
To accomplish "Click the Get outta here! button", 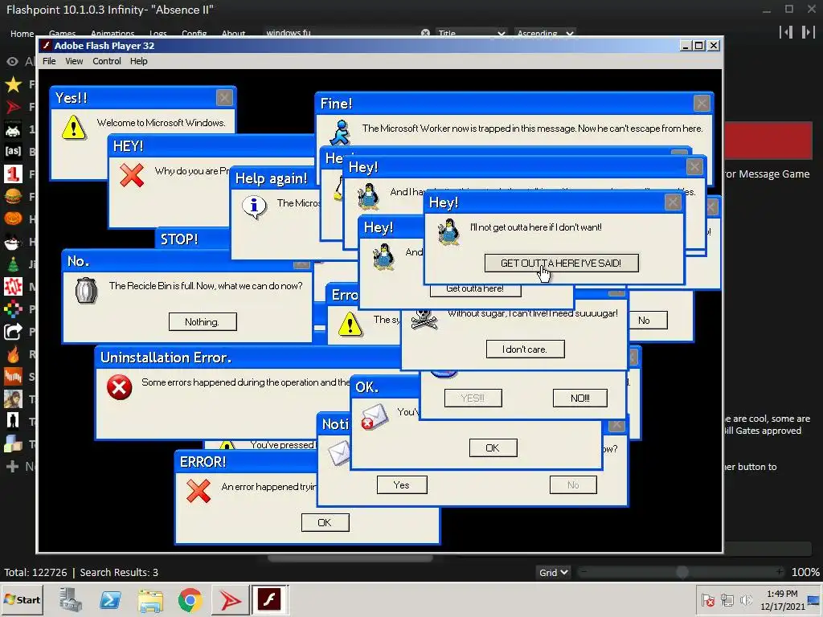I will pyautogui.click(x=475, y=290).
